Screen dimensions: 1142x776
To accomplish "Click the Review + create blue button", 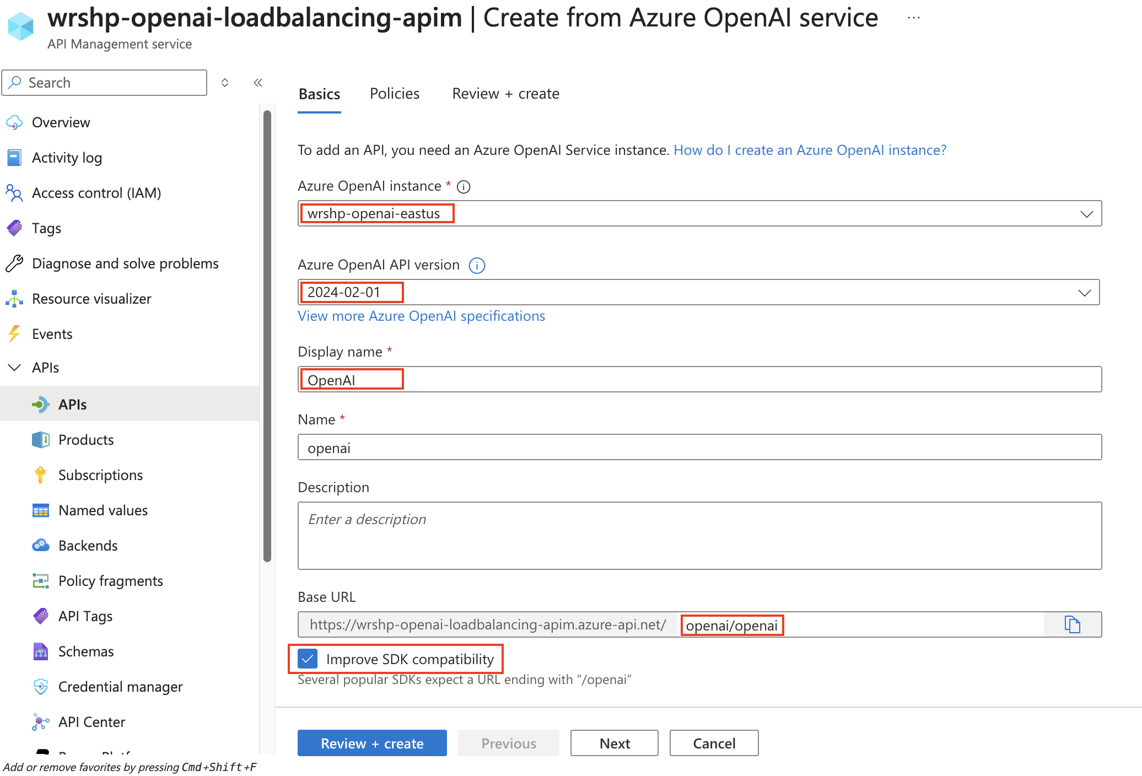I will click(372, 743).
